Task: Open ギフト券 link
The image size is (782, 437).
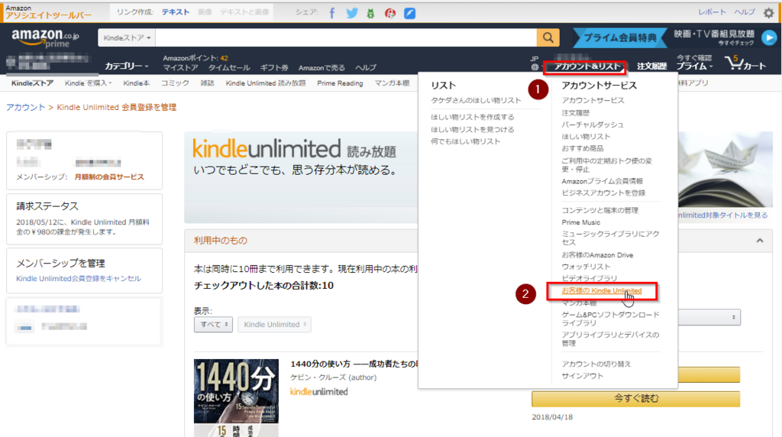Action: click(x=274, y=68)
